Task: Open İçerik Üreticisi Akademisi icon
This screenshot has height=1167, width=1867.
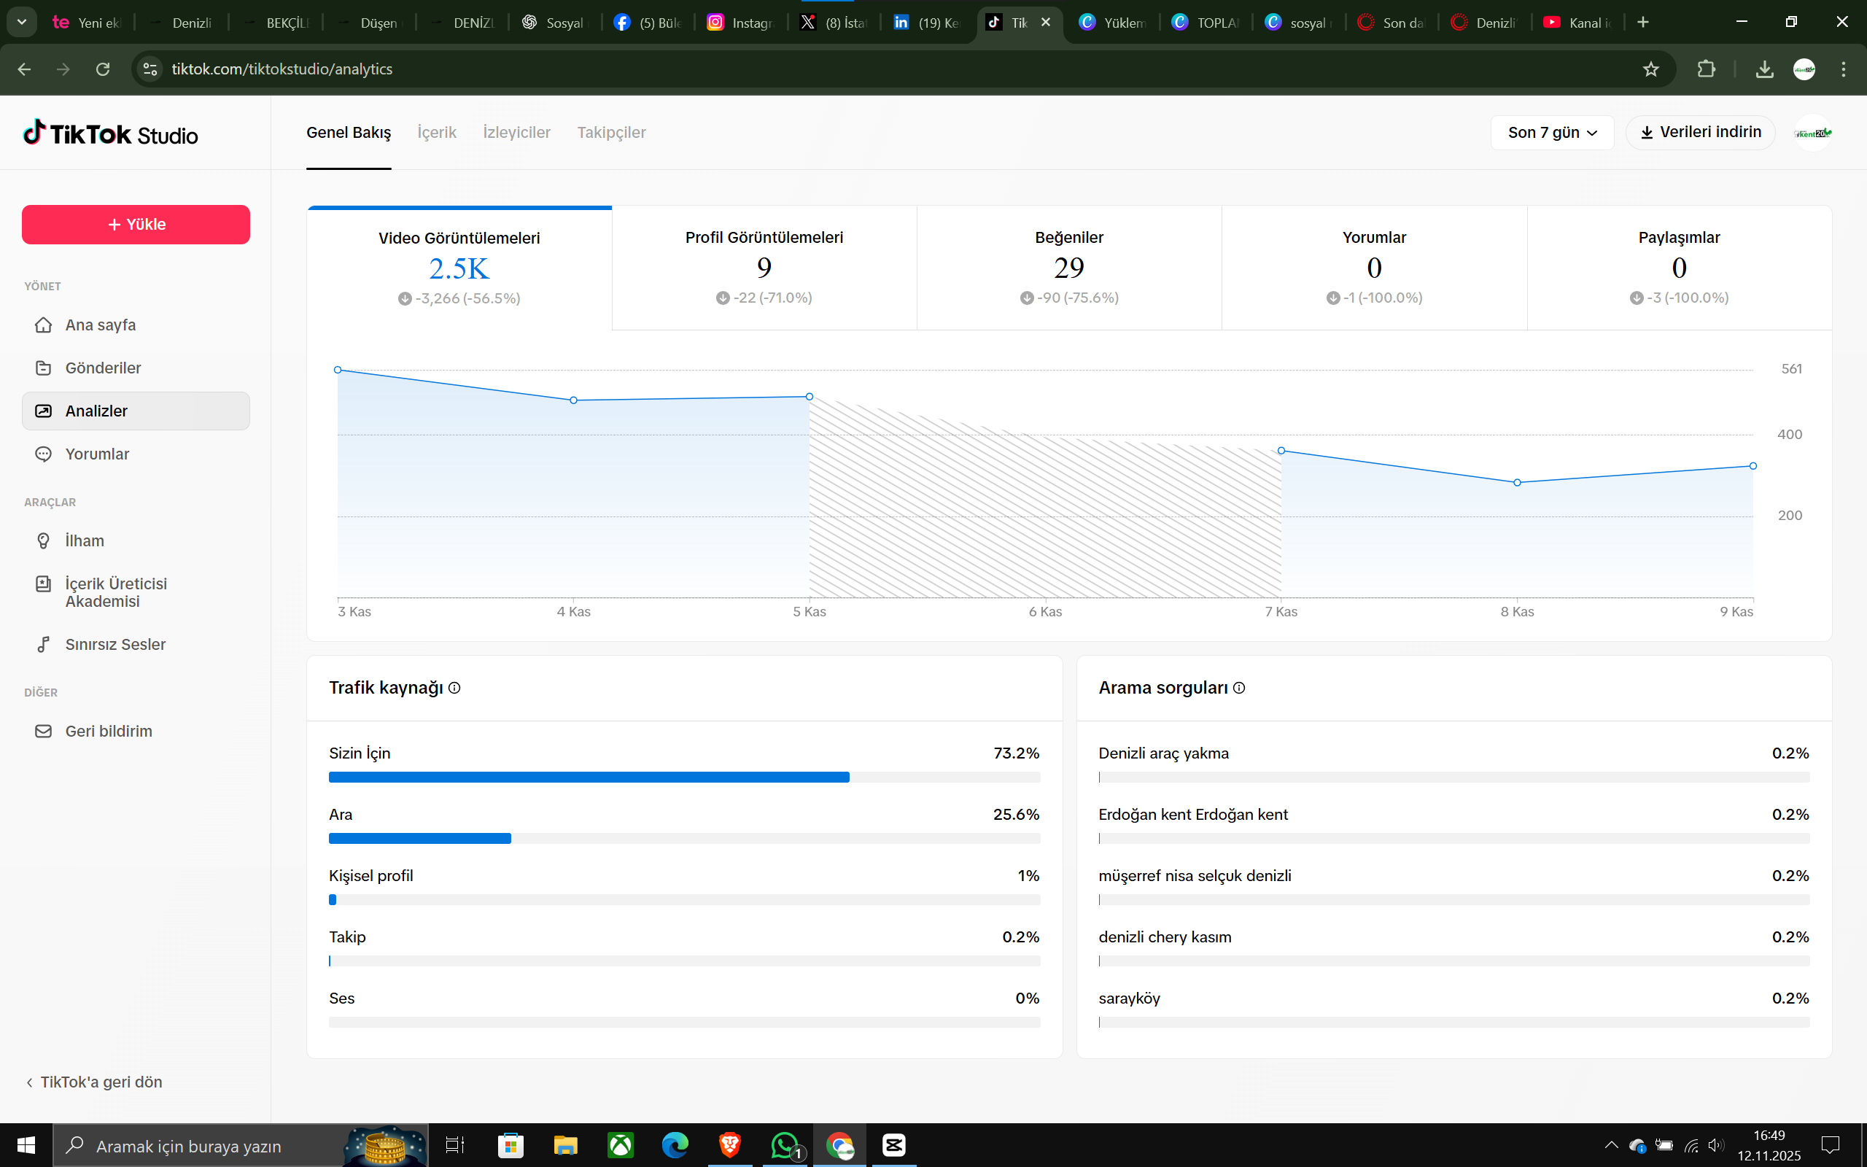Action: 43,584
